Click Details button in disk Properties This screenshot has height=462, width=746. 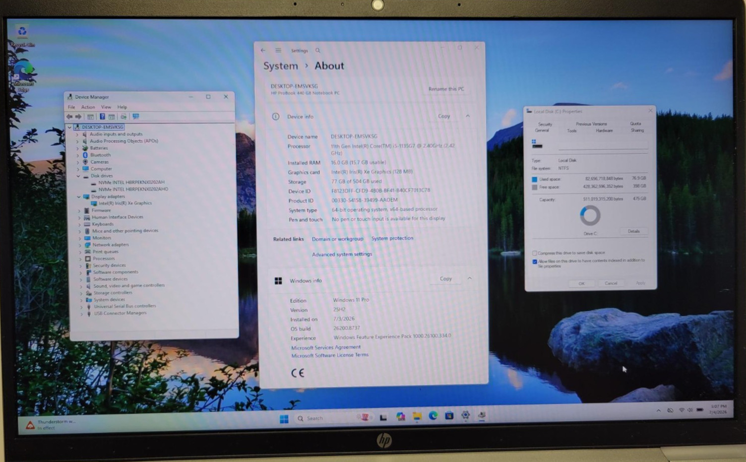tap(633, 231)
